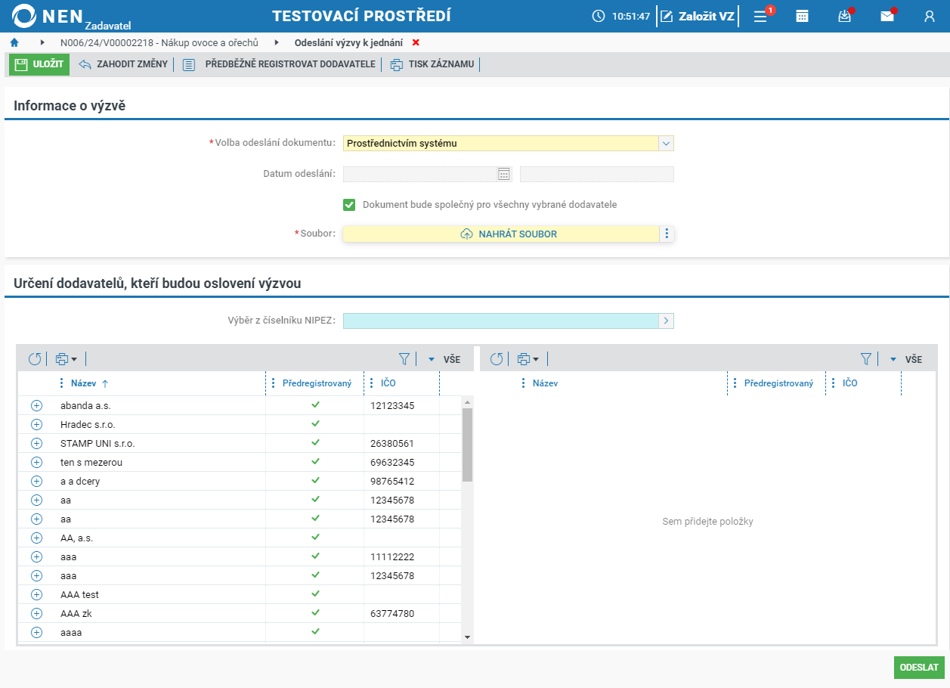
Task: Open breadcrumb N006/24/V00002218 Nákup ovoce a ořechů
Action: [159, 42]
